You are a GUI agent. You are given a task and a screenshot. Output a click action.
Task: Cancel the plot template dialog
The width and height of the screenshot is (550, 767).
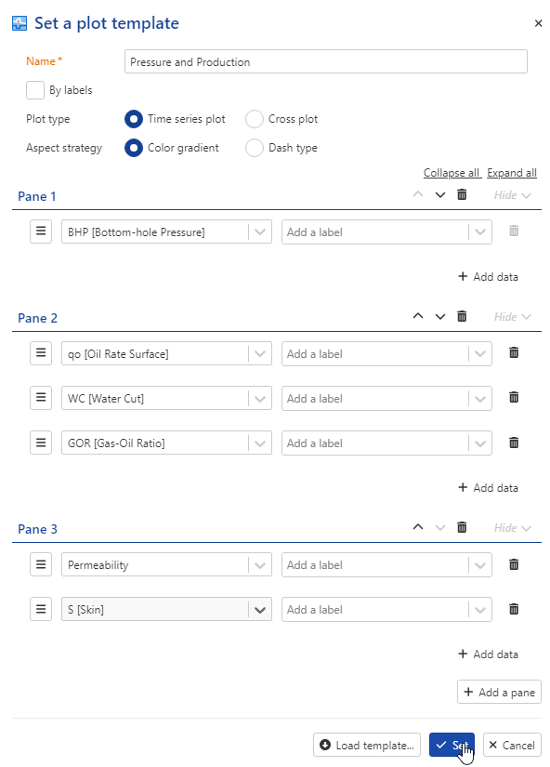coord(512,745)
